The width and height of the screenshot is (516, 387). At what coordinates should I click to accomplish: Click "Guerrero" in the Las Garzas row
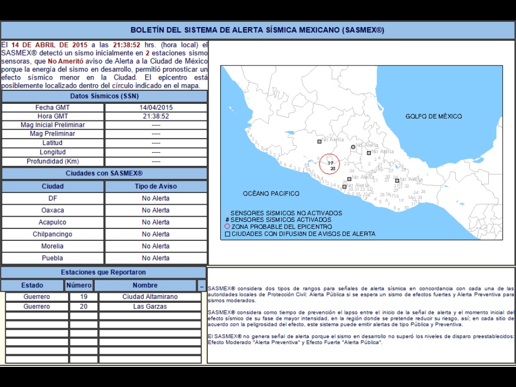click(37, 307)
